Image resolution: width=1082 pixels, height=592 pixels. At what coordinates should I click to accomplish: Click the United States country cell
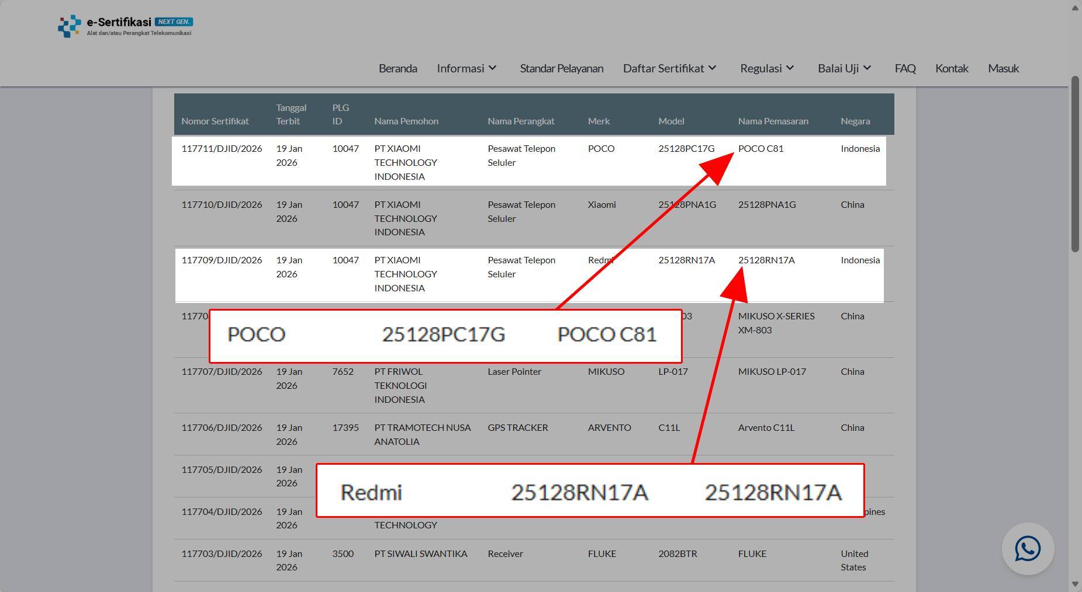coord(855,560)
